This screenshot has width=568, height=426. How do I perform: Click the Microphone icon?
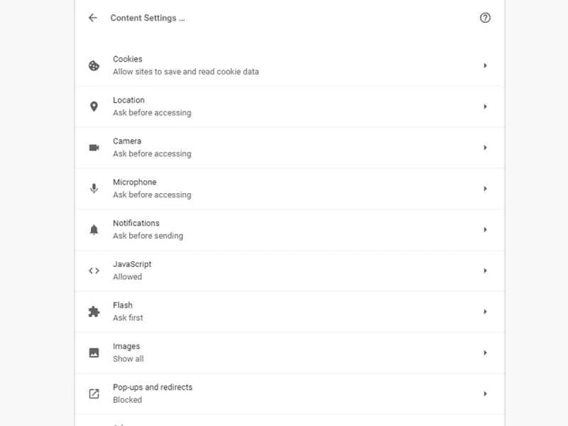(94, 188)
